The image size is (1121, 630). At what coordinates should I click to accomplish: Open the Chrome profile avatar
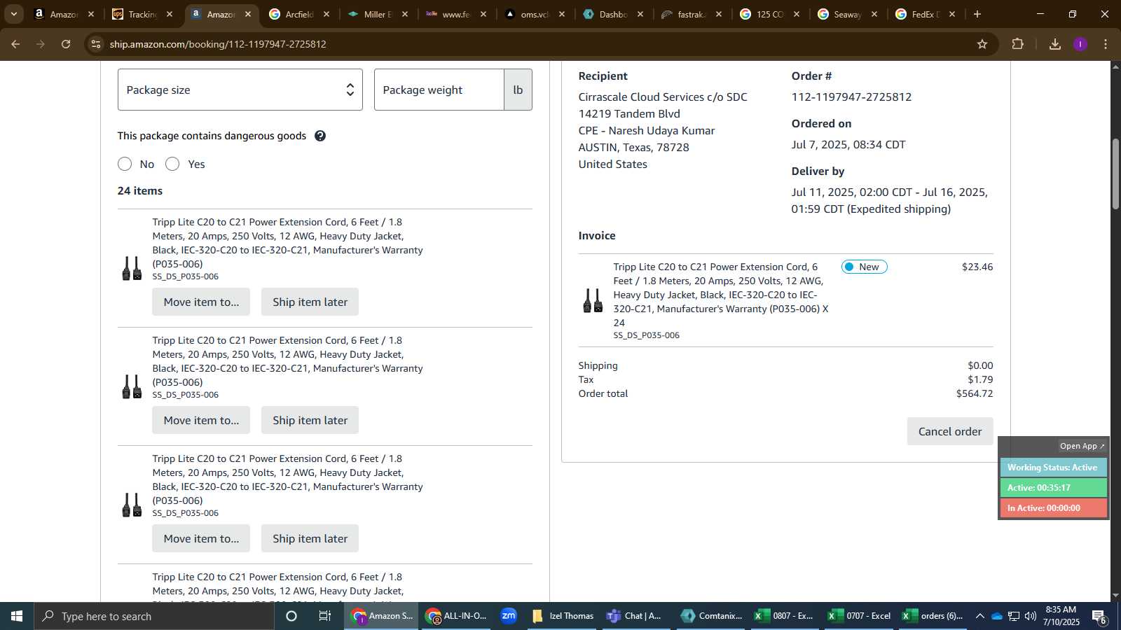click(1080, 44)
